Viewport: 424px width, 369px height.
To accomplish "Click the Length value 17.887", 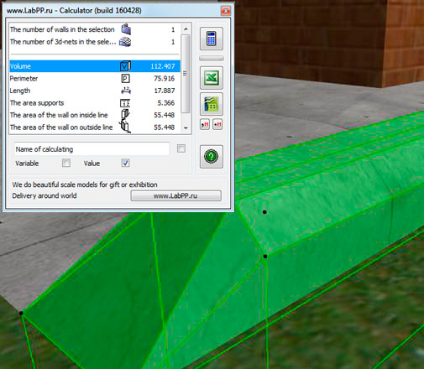I will [165, 91].
